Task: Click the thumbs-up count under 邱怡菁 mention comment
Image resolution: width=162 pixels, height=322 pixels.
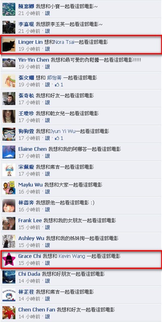Action: tap(59, 85)
